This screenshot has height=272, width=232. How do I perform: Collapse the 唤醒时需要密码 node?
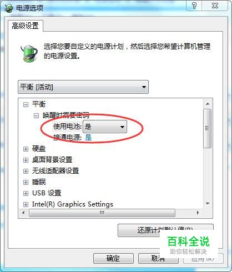click(x=36, y=116)
